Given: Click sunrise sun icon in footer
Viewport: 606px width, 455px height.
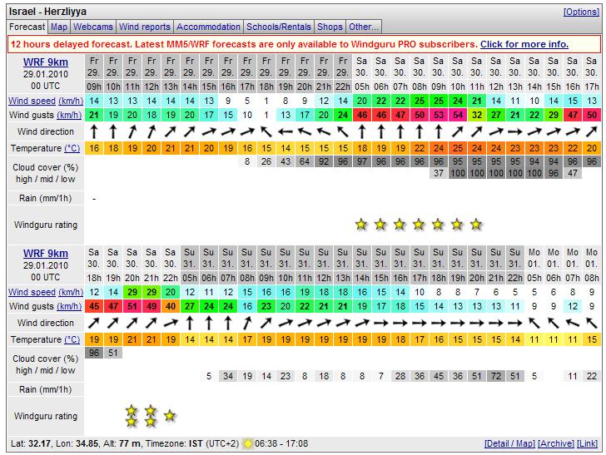Looking at the screenshot, I should (x=247, y=443).
